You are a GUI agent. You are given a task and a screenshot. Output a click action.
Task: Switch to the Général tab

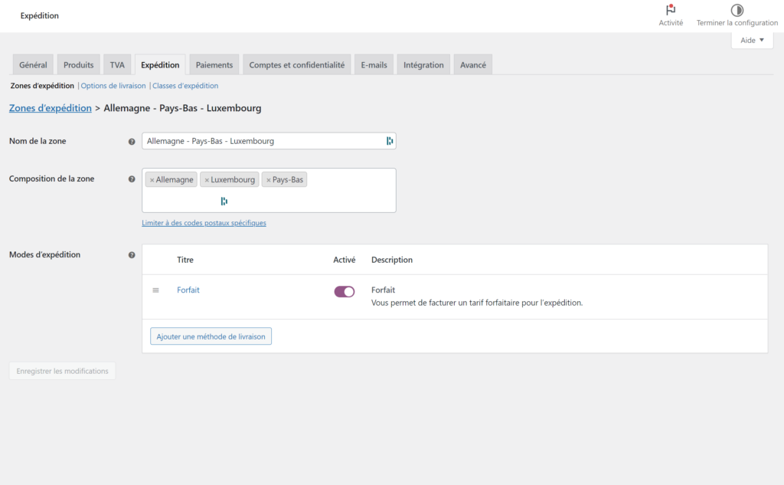click(x=33, y=64)
